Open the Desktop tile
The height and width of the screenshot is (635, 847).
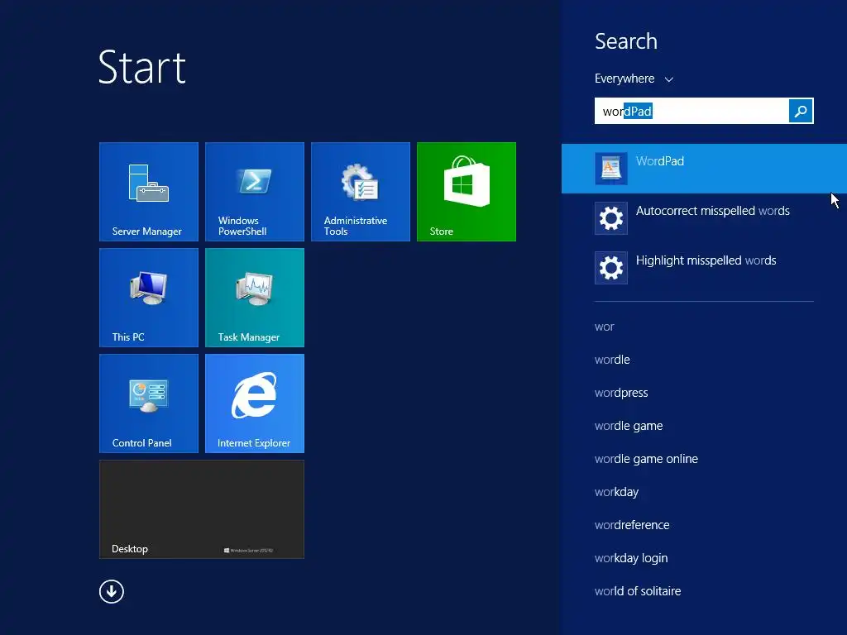[202, 509]
